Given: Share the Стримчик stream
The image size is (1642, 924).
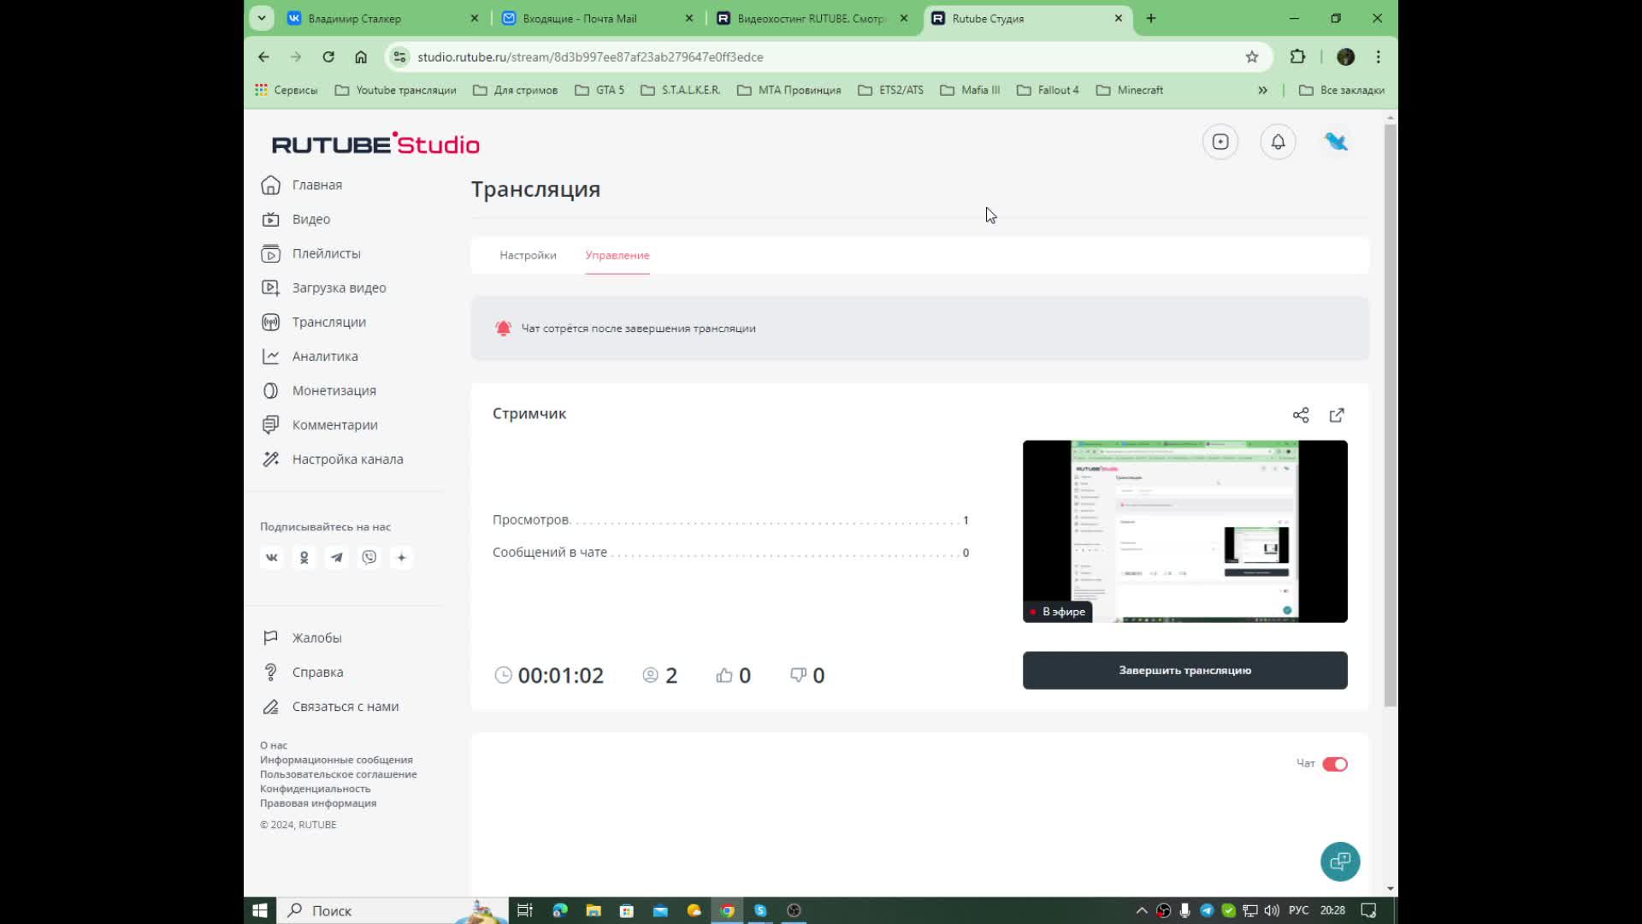Looking at the screenshot, I should 1301,415.
